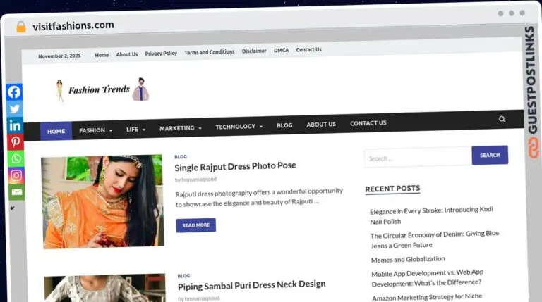Viewport: 542px width, 302px height.
Task: Open the Blog menu item
Action: pyautogui.click(x=284, y=125)
